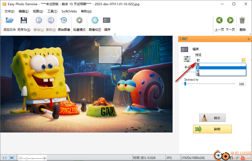Toggle the 预设 dropdown arrow button
This screenshot has width=252, height=161.
point(244,60)
